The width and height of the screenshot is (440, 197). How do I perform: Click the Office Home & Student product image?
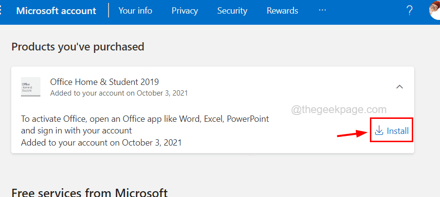click(31, 87)
